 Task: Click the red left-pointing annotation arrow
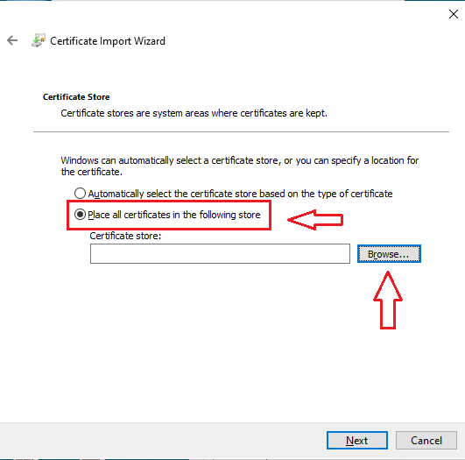(x=315, y=220)
